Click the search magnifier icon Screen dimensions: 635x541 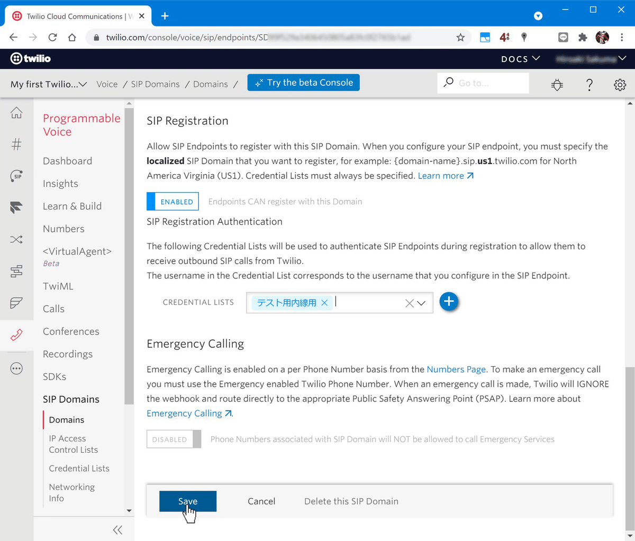click(448, 82)
